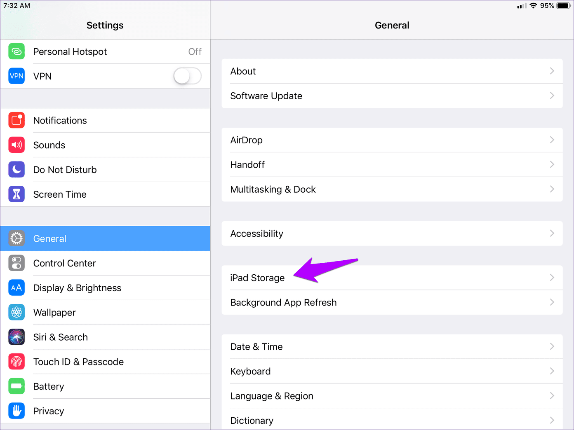The width and height of the screenshot is (574, 430).
Task: Tap the Sounds speaker icon
Action: (x=16, y=145)
